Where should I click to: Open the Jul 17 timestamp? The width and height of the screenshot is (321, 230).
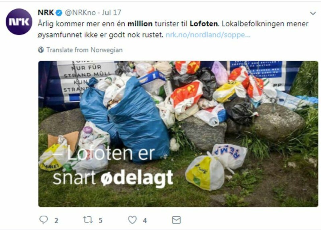pos(112,13)
